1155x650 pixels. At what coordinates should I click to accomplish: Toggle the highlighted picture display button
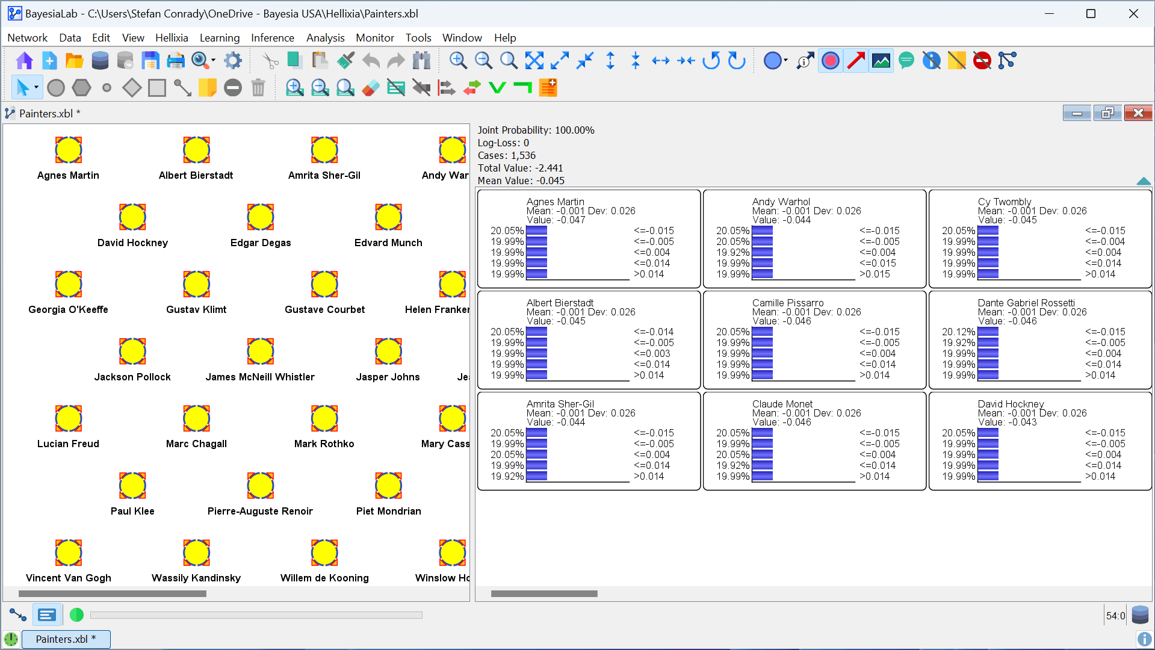881,61
